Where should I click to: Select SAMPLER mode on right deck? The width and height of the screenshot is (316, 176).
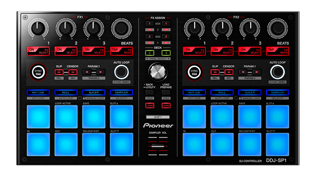tap(277, 92)
